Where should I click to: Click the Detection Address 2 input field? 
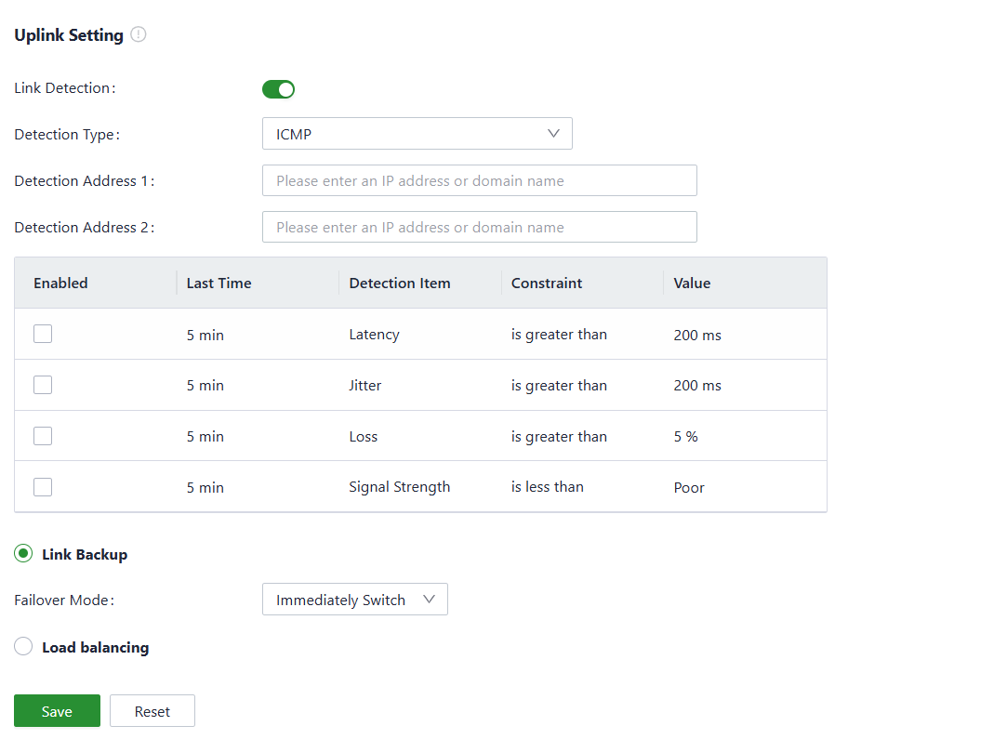click(479, 227)
